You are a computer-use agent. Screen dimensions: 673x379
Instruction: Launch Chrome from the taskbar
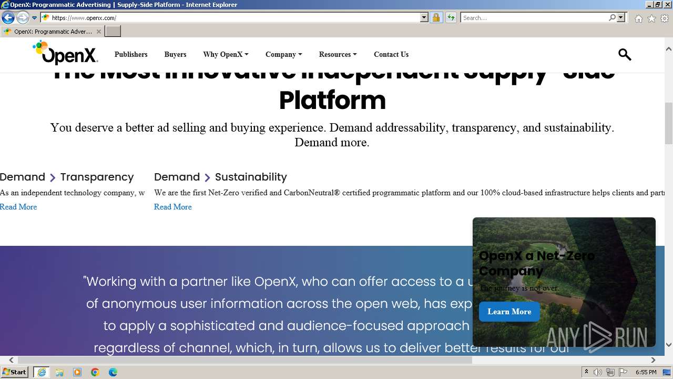[x=95, y=372]
